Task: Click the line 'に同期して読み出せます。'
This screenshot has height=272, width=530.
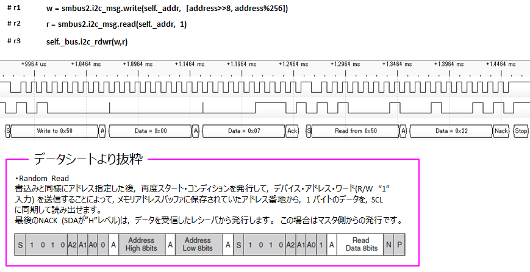Action: (58, 210)
